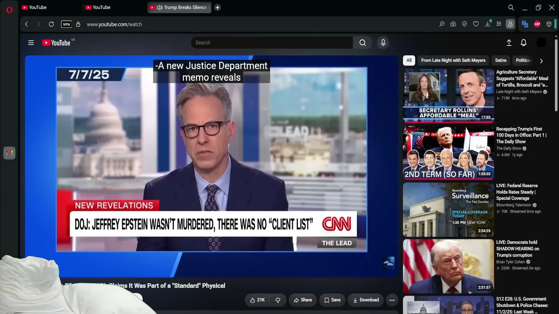
Task: Show more filter chips with arrow
Action: coord(541,61)
